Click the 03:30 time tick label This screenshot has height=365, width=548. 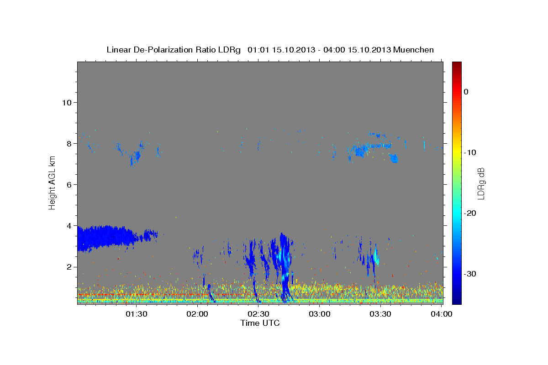pos(380,314)
